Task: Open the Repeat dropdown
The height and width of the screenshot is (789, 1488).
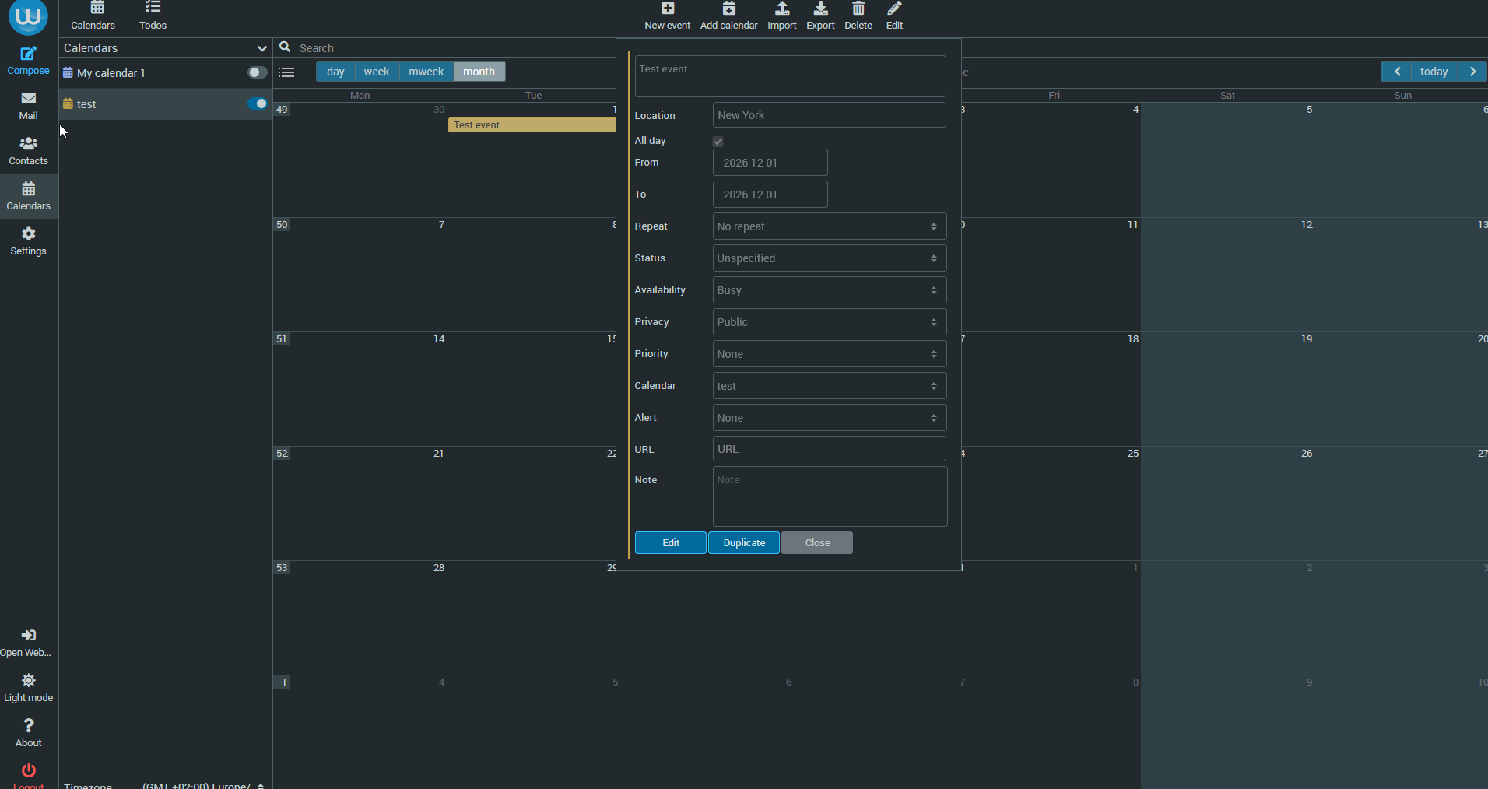Action: click(x=830, y=226)
